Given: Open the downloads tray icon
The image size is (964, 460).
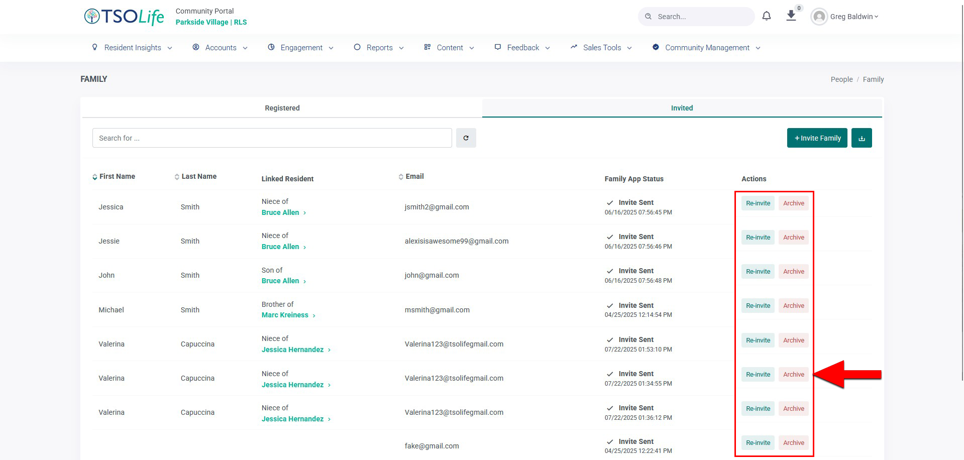Looking at the screenshot, I should pos(791,16).
